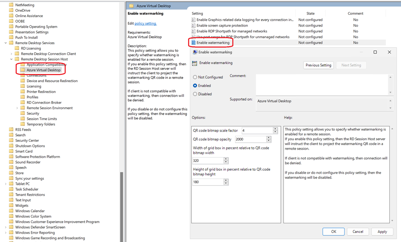Screen dimensions: 401x242
Task: Click the Sound Recorder folder icon
Action: pyautogui.click(x=11, y=162)
